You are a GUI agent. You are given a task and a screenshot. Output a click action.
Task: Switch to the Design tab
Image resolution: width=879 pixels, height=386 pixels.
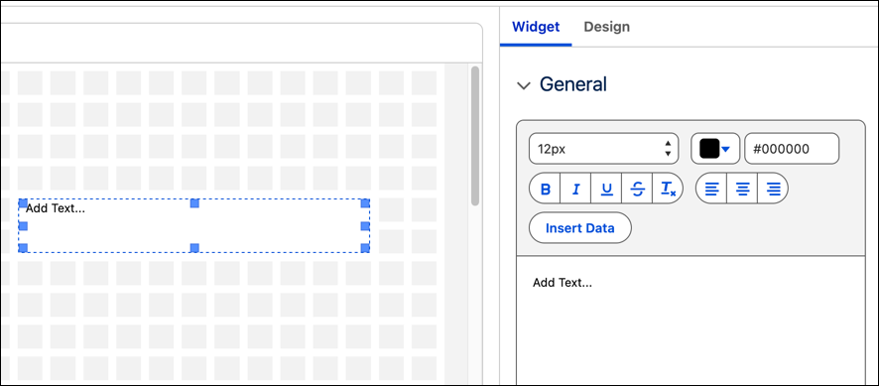tap(606, 27)
